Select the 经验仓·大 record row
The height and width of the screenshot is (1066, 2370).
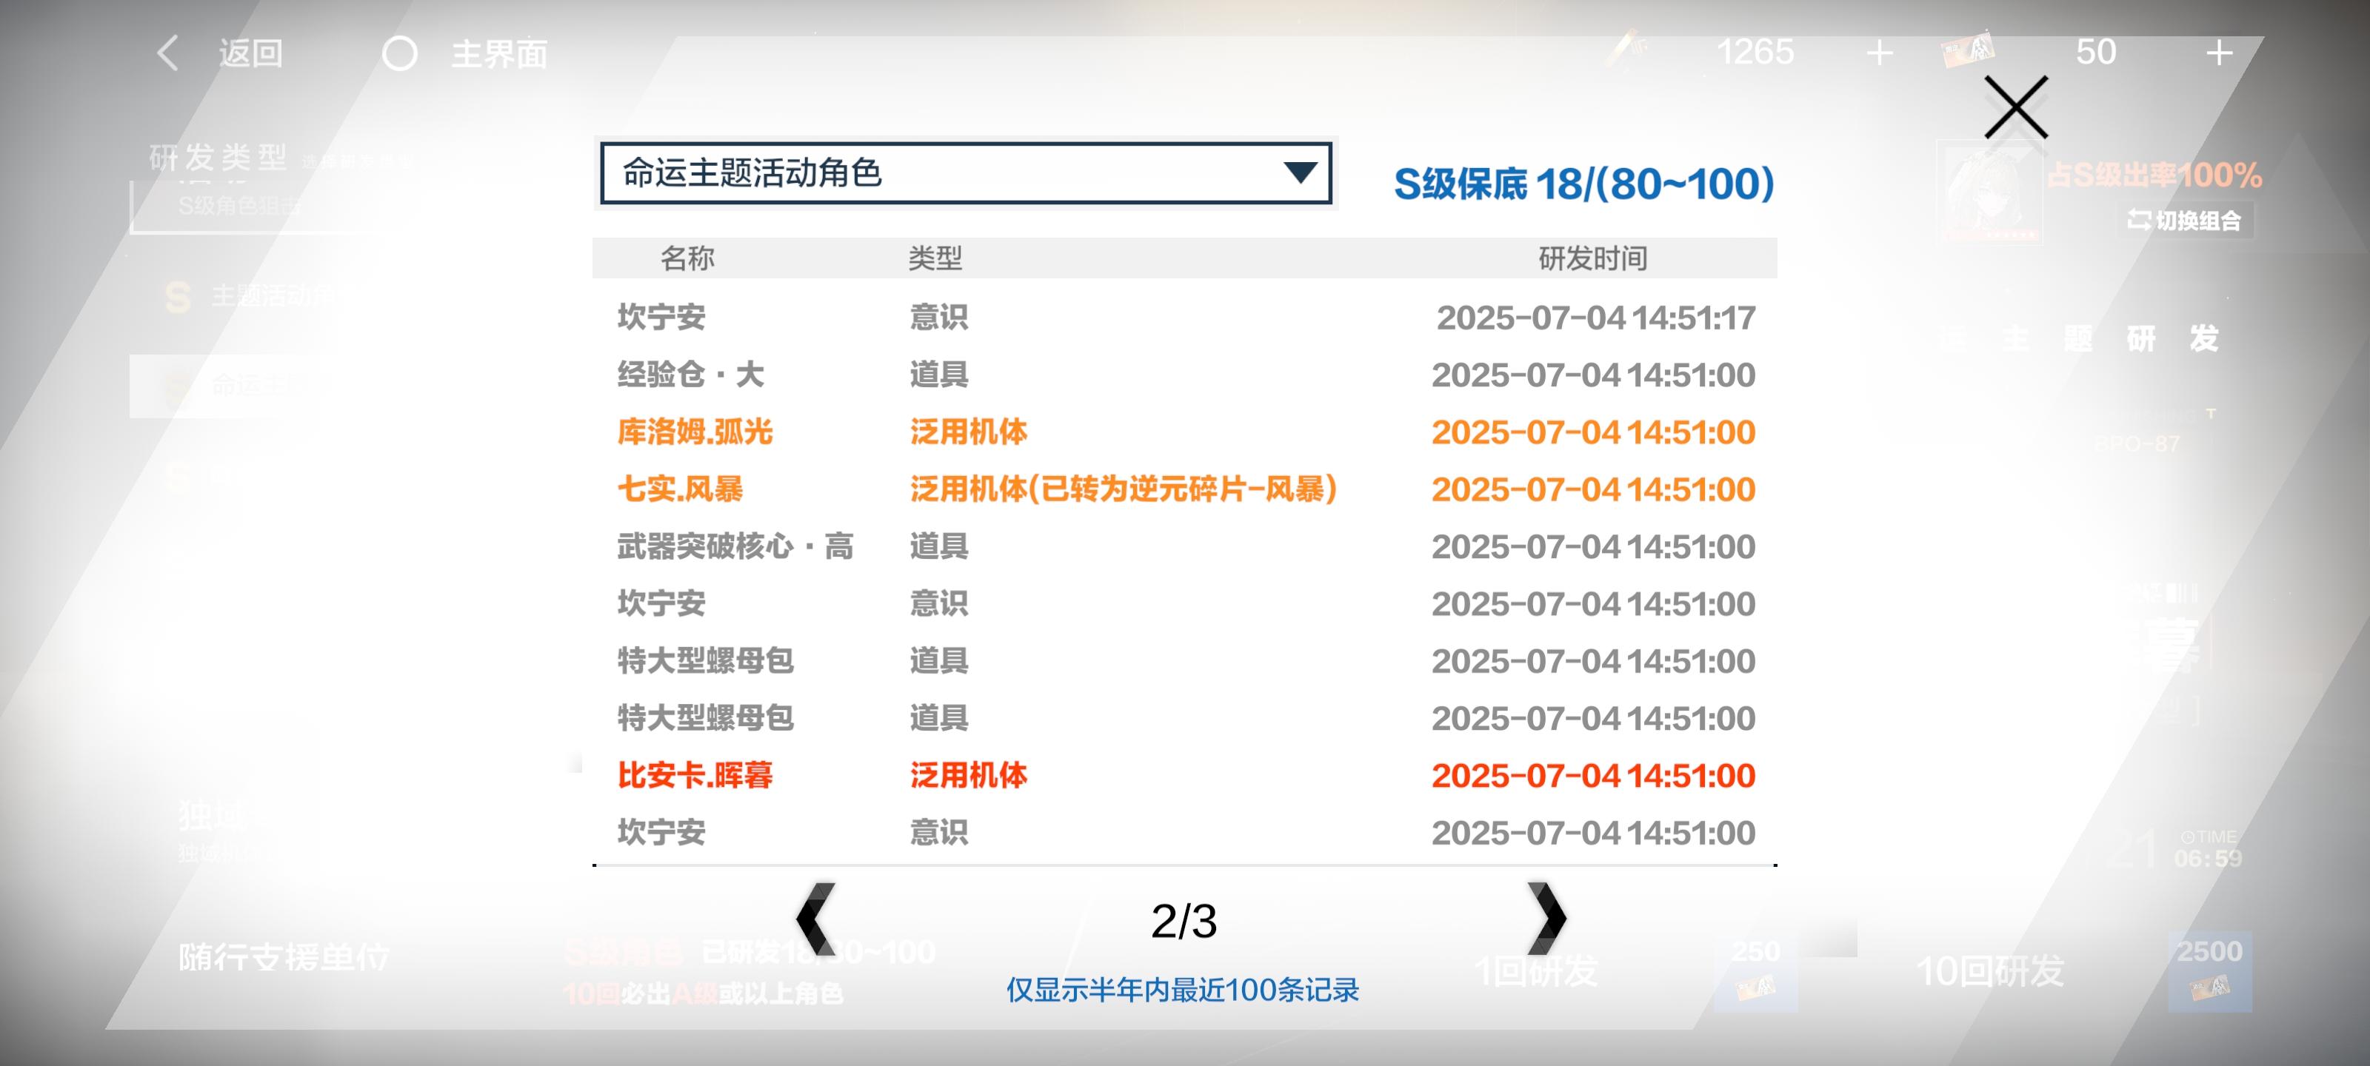(x=1185, y=375)
